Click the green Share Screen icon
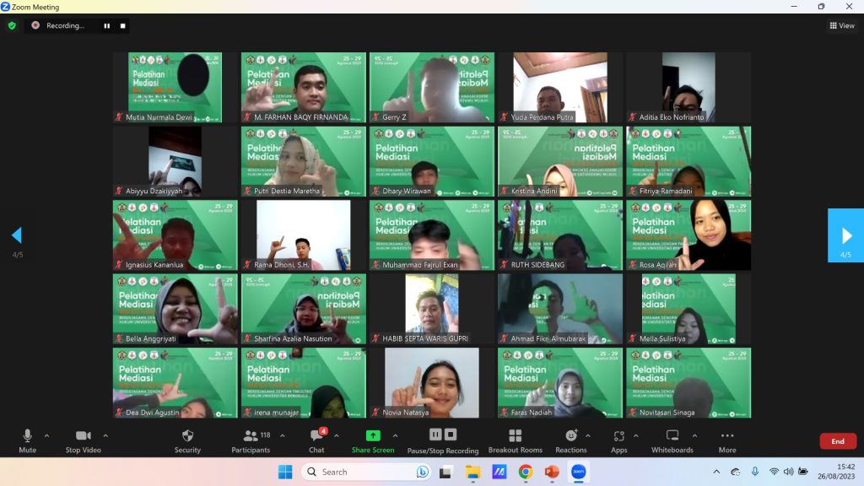Viewport: 864px width, 486px height. tap(372, 436)
